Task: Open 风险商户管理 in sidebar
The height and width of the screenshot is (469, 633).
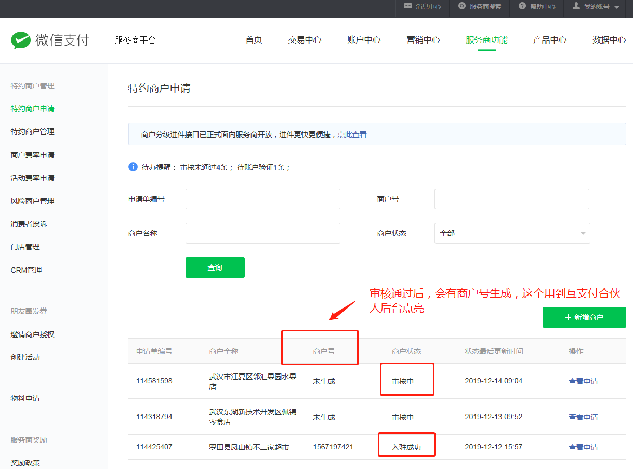Action: pos(32,201)
